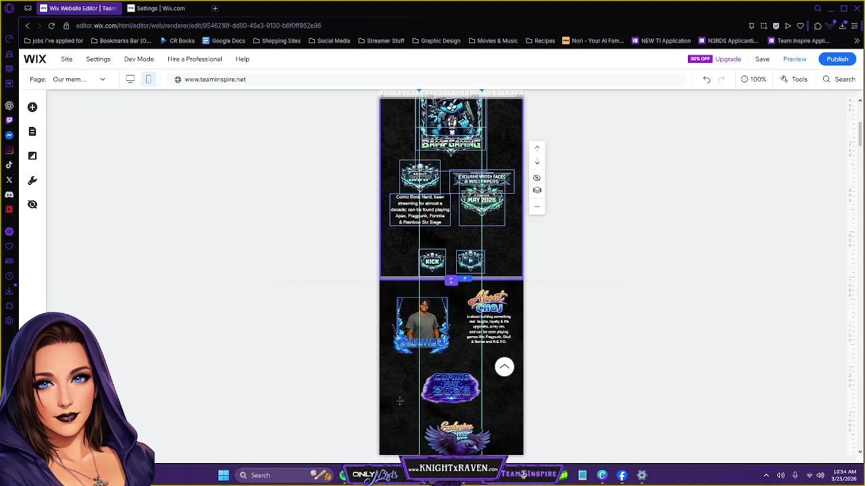This screenshot has height=486, width=865.
Task: Go back in browser history
Action: (27, 26)
